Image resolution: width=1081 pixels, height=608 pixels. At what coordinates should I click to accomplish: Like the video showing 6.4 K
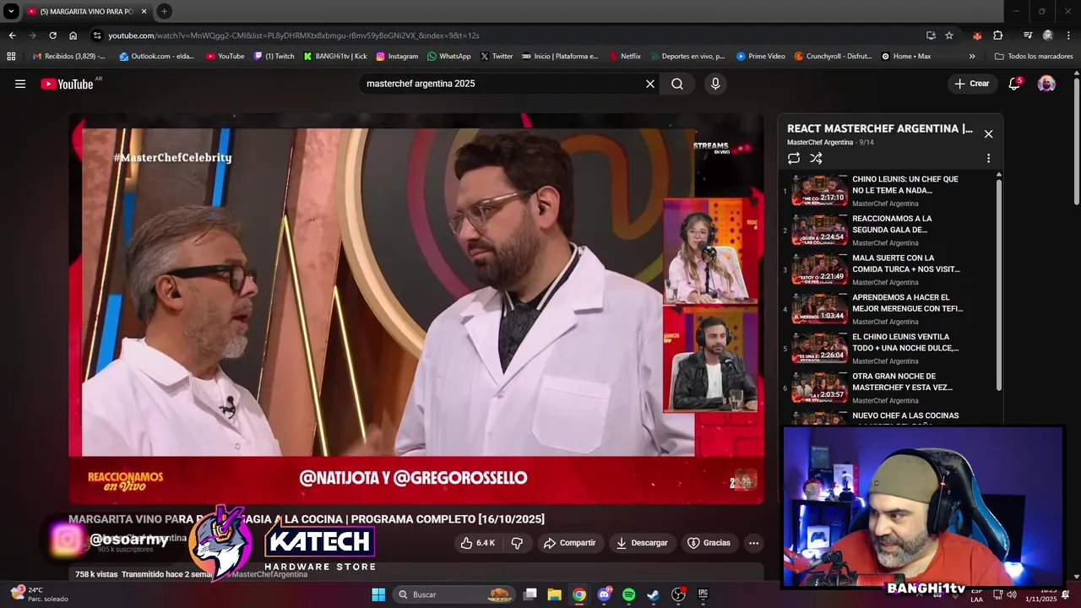click(477, 543)
